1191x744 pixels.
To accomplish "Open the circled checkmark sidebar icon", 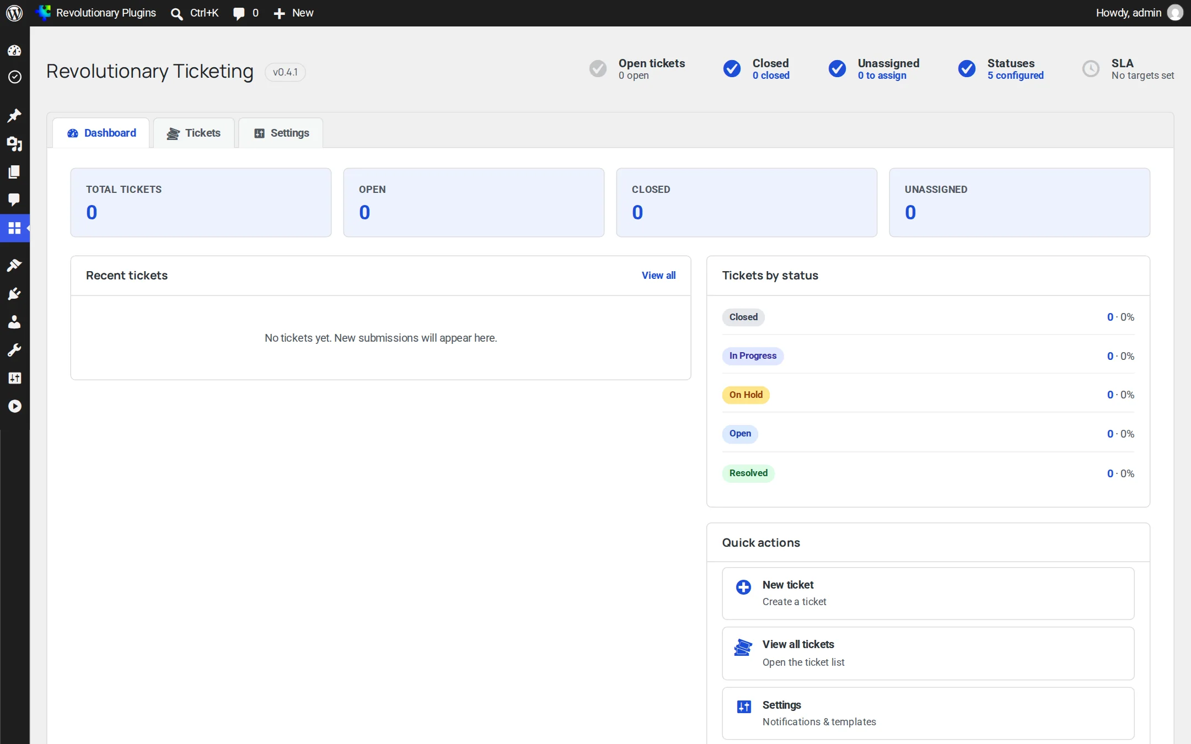I will pyautogui.click(x=14, y=77).
